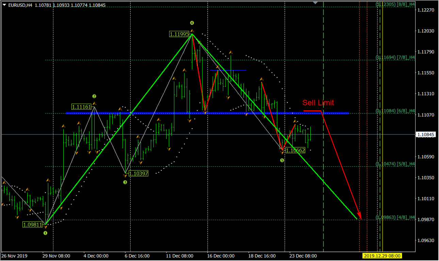Select the solid yellow vertical line

(x=383, y=126)
